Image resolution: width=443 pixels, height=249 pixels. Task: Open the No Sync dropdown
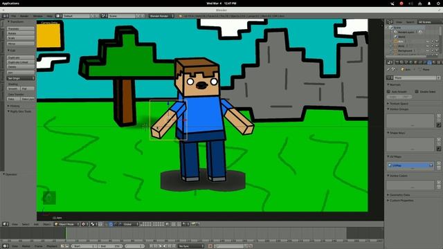point(191,246)
